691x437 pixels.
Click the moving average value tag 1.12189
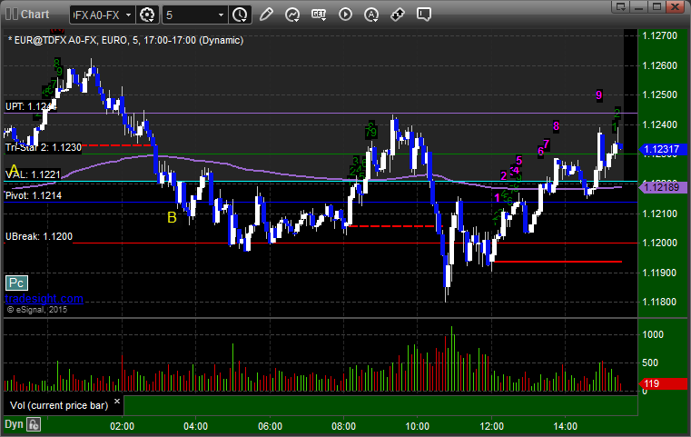[x=663, y=187]
